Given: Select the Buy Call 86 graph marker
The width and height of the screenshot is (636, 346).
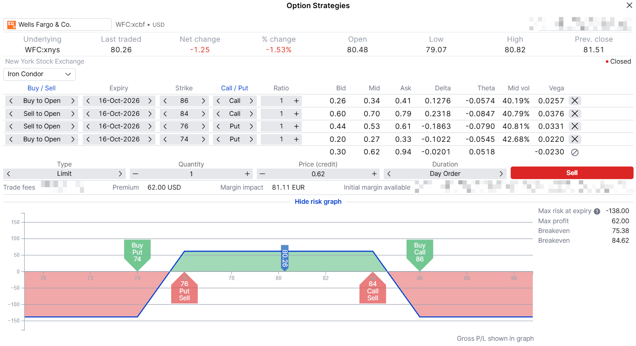Looking at the screenshot, I should click(x=420, y=255).
